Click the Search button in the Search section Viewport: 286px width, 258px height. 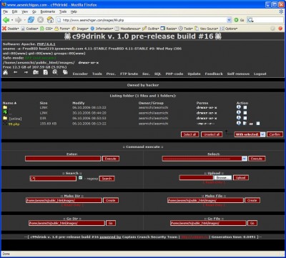pos(107,179)
